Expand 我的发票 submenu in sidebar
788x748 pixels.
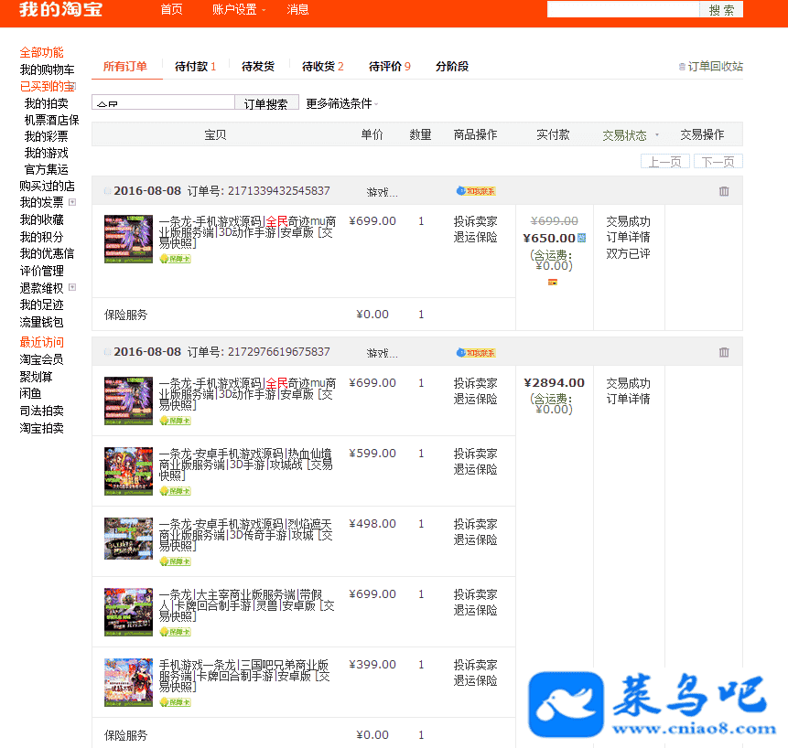[x=72, y=202]
